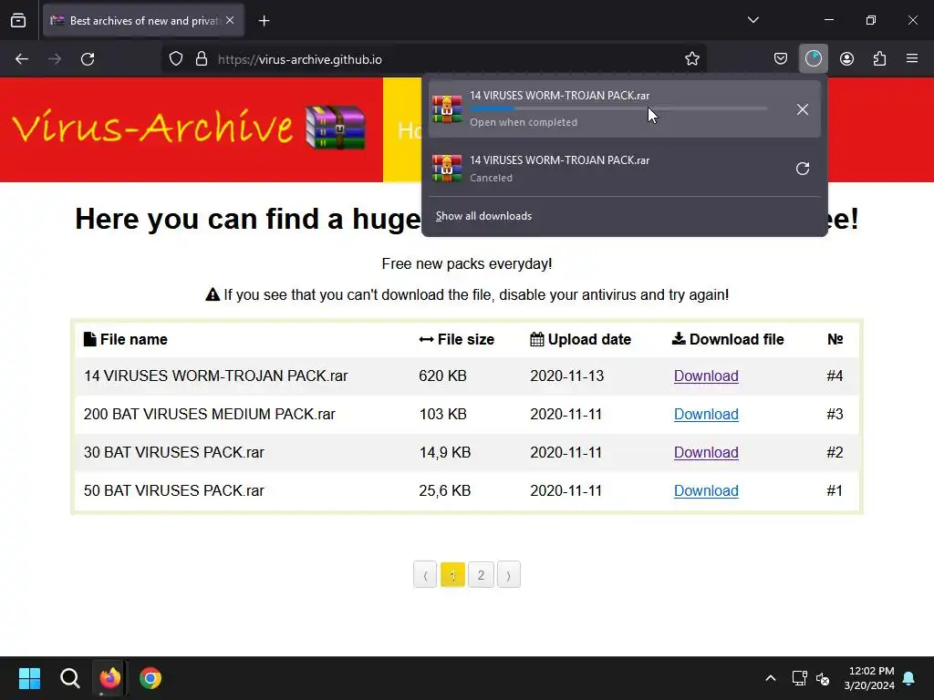Click the muted volume tray icon
934x700 pixels.
(x=823, y=678)
